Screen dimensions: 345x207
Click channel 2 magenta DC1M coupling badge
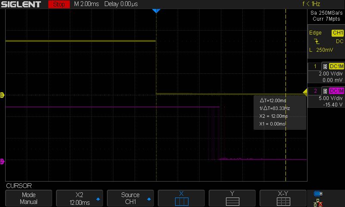coord(336,91)
